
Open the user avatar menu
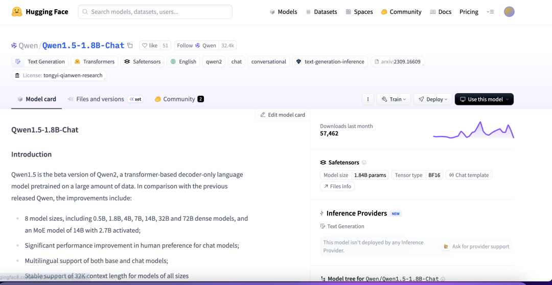tap(509, 12)
